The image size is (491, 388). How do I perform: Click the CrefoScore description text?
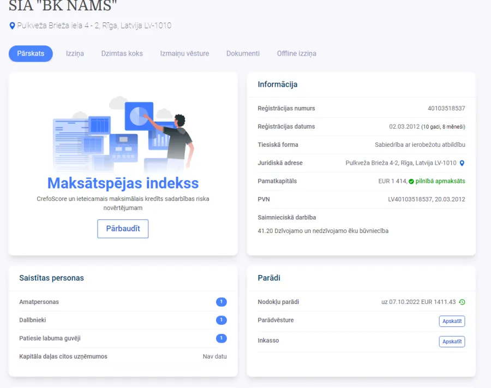coord(123,203)
